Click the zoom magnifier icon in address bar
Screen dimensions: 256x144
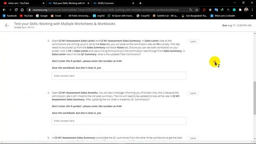click(x=190, y=10)
